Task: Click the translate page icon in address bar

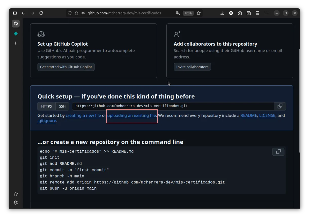Action: coord(178,13)
